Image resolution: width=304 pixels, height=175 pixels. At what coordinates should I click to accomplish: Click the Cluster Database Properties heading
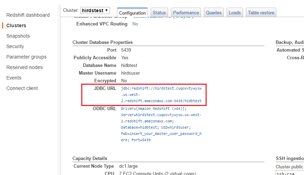coord(103,42)
